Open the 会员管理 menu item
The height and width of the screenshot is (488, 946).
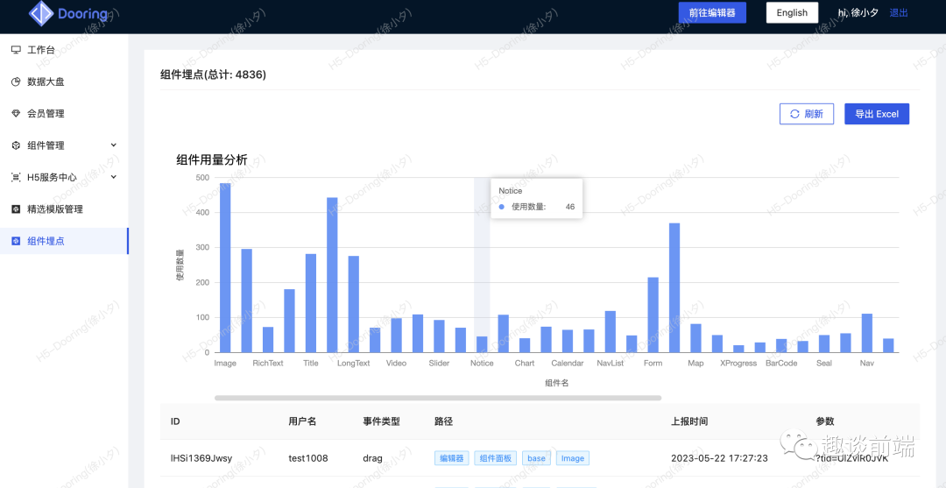pyautogui.click(x=46, y=114)
